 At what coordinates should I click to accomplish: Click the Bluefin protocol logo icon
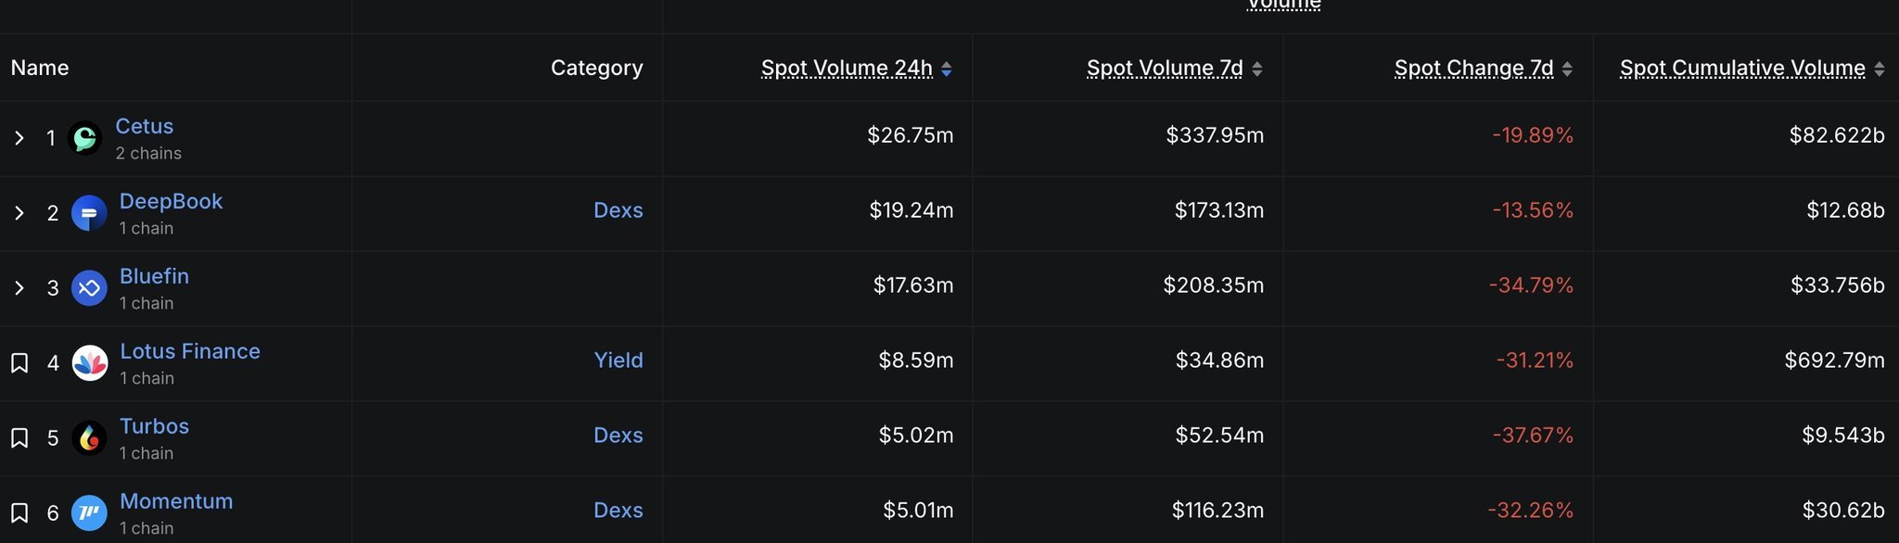89,288
